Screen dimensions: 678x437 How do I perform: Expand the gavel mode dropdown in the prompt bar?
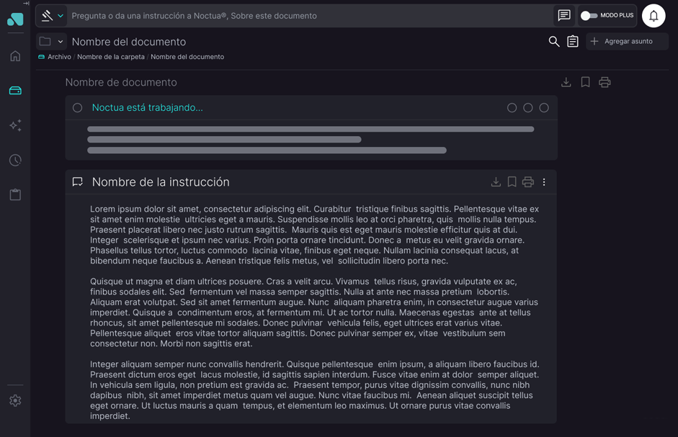pyautogui.click(x=61, y=16)
